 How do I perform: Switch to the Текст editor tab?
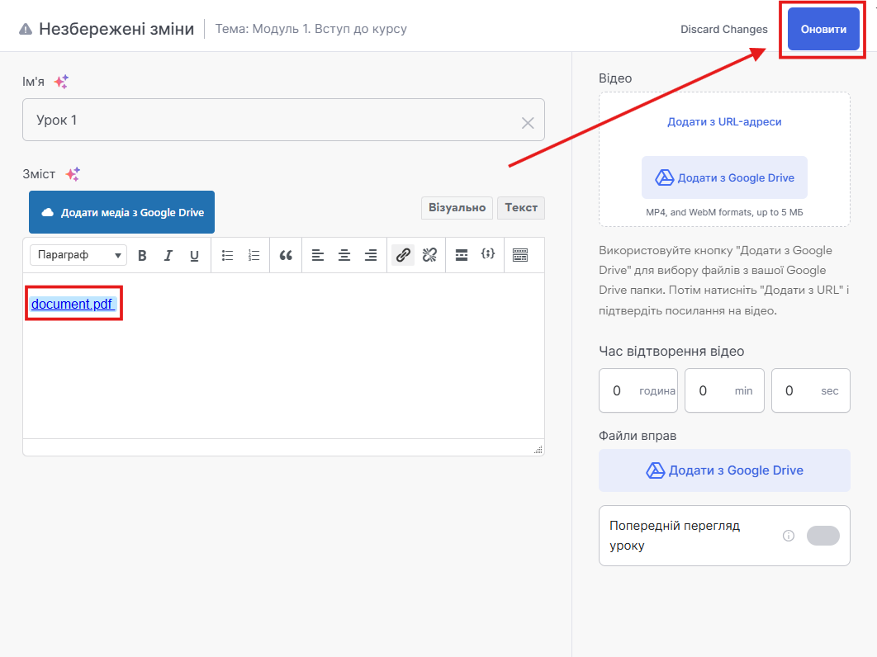521,207
